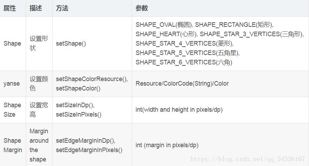Click SHAPE_OVAL(椭圆) parameter text

tap(164, 25)
